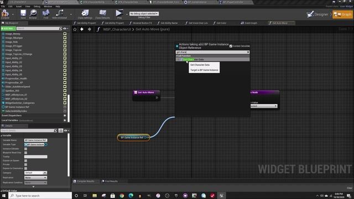Viewport: 354px width, 199px height.
Task: Save the blueprint with Save icon
Action: pos(23,14)
